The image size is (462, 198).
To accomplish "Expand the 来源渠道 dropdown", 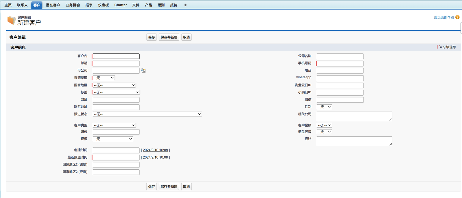I will (104, 78).
